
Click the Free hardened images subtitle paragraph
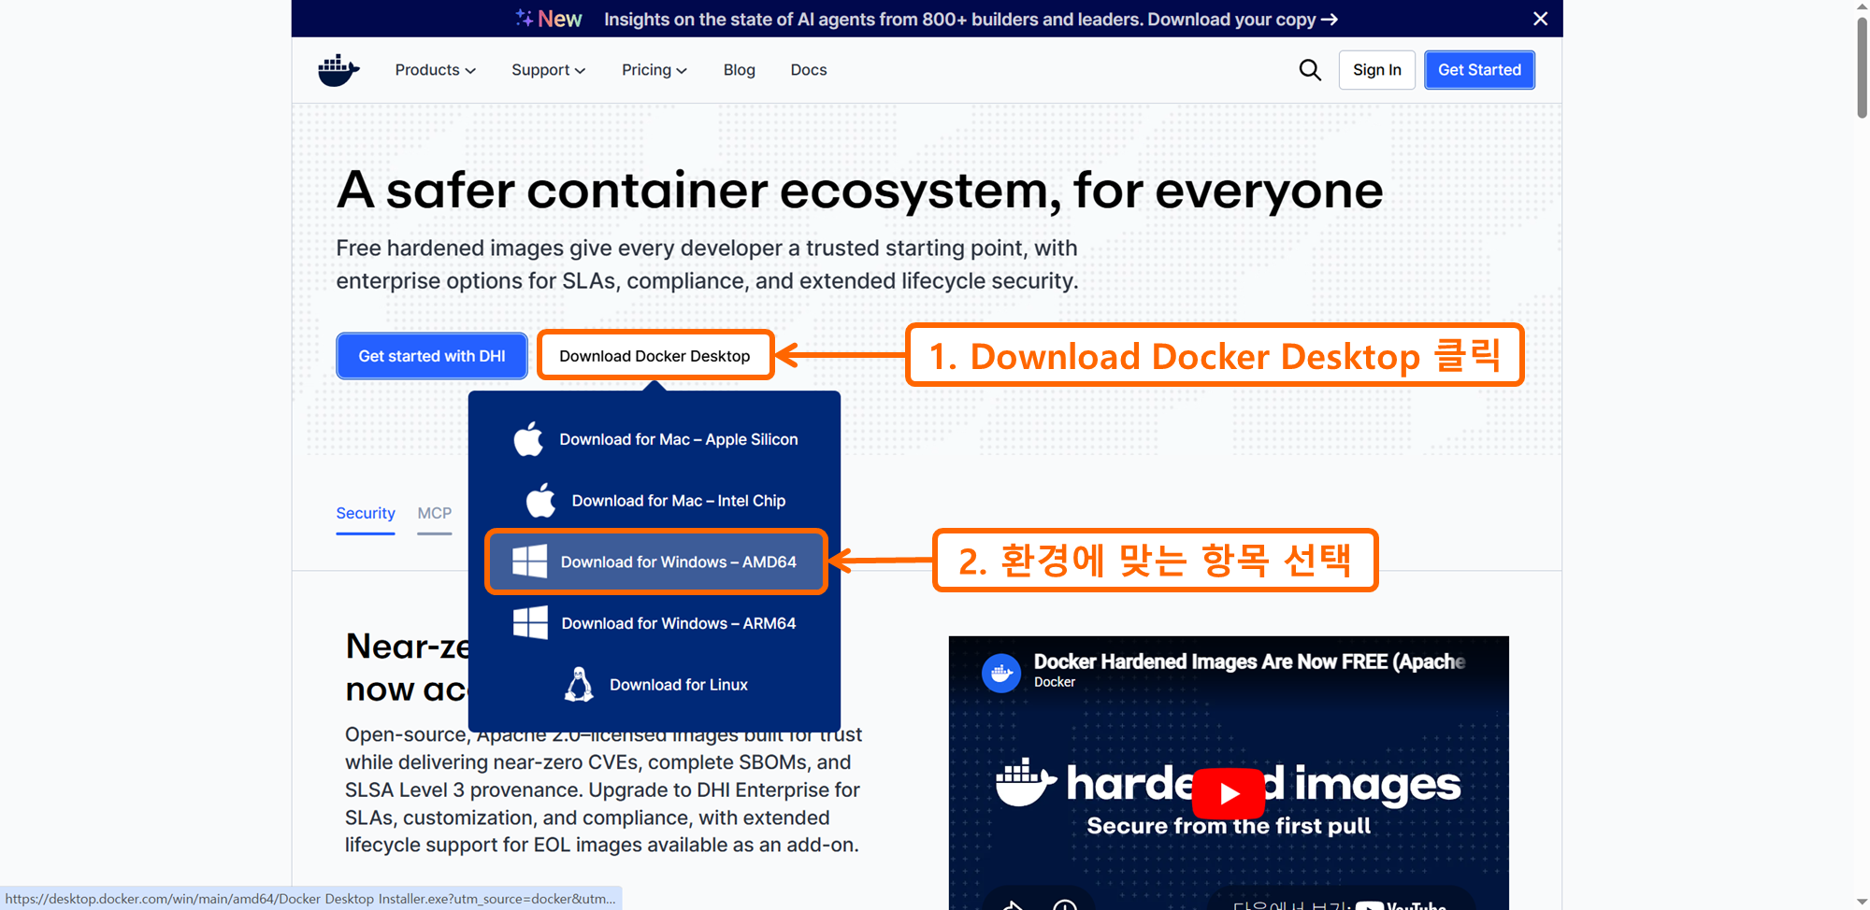point(708,264)
